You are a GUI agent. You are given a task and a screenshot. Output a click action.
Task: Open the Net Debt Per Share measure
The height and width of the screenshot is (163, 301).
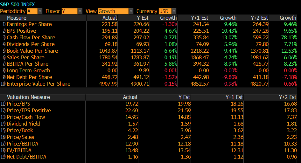pos(29,77)
